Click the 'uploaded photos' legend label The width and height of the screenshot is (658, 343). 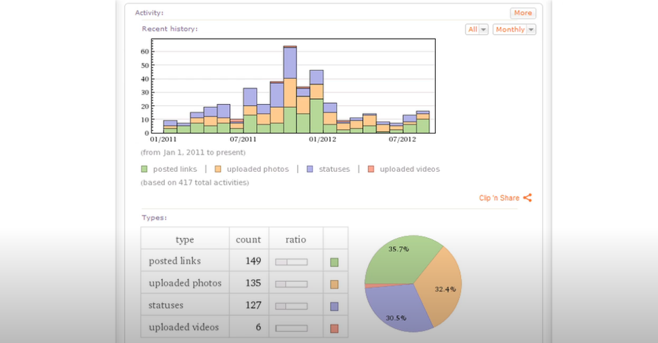tap(258, 169)
